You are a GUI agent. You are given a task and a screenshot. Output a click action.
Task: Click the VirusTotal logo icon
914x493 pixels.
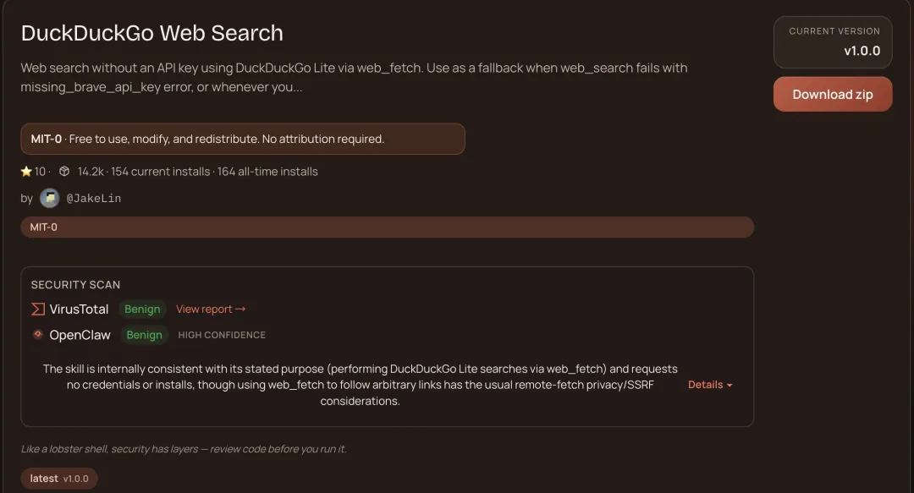[38, 309]
